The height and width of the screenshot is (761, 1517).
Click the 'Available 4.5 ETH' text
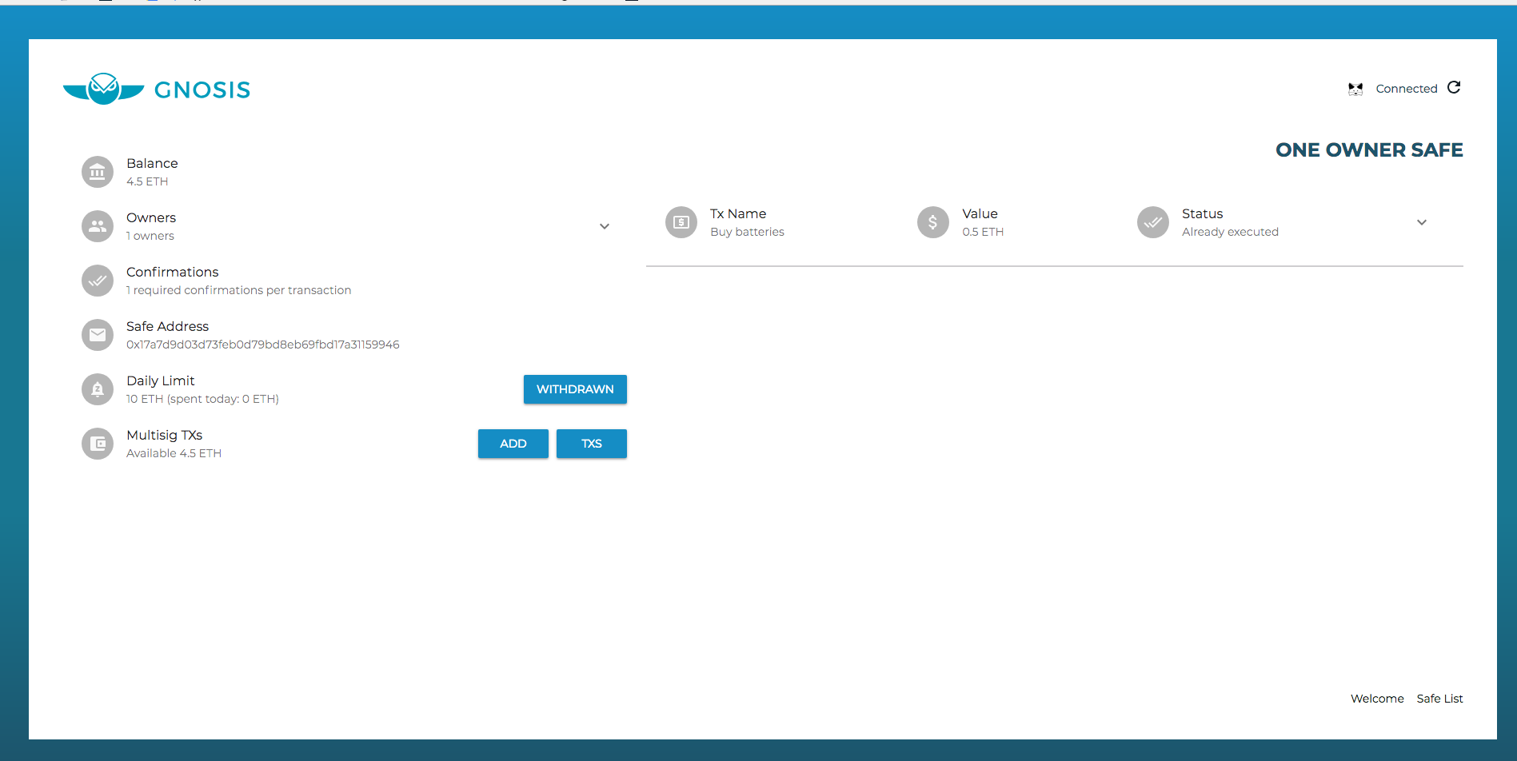(174, 453)
